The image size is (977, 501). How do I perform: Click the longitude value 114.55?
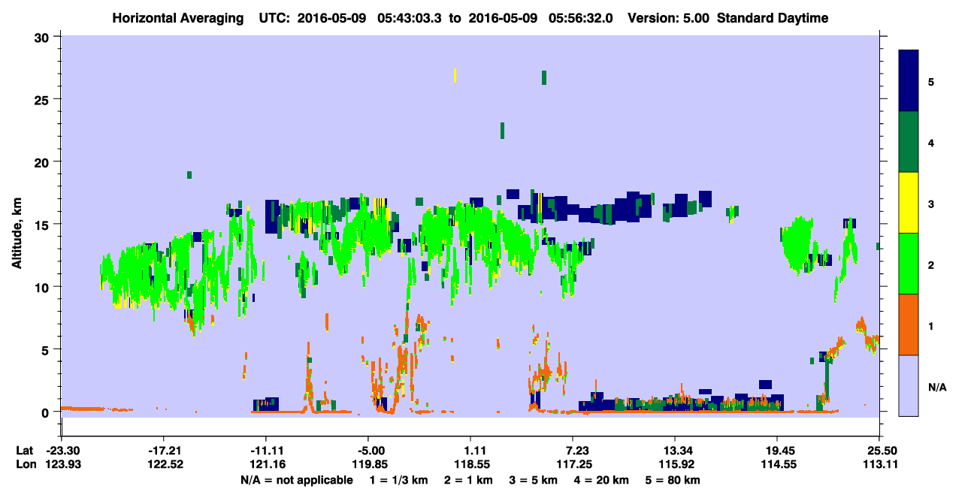[777, 464]
